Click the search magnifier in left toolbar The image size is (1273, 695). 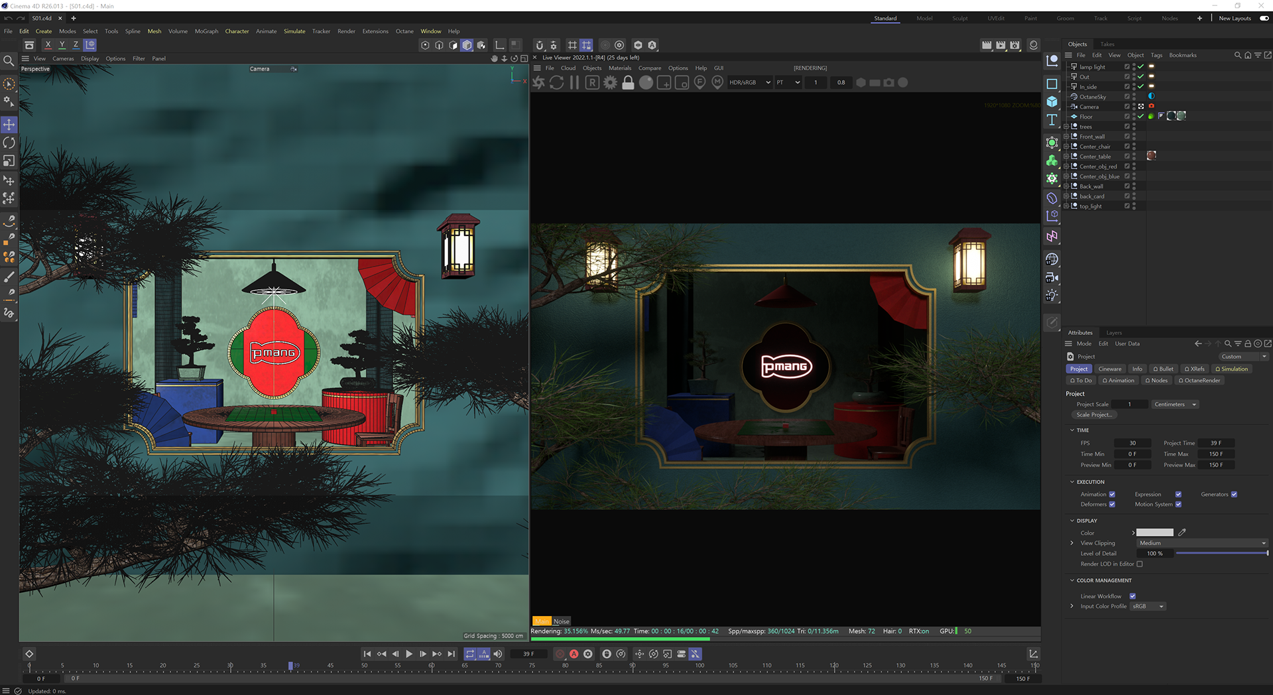[x=9, y=61]
